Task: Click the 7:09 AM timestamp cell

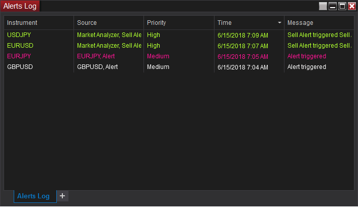Action: click(x=242, y=36)
